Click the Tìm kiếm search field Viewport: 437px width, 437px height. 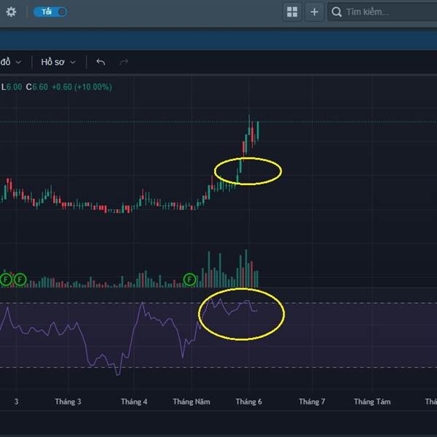[382, 12]
